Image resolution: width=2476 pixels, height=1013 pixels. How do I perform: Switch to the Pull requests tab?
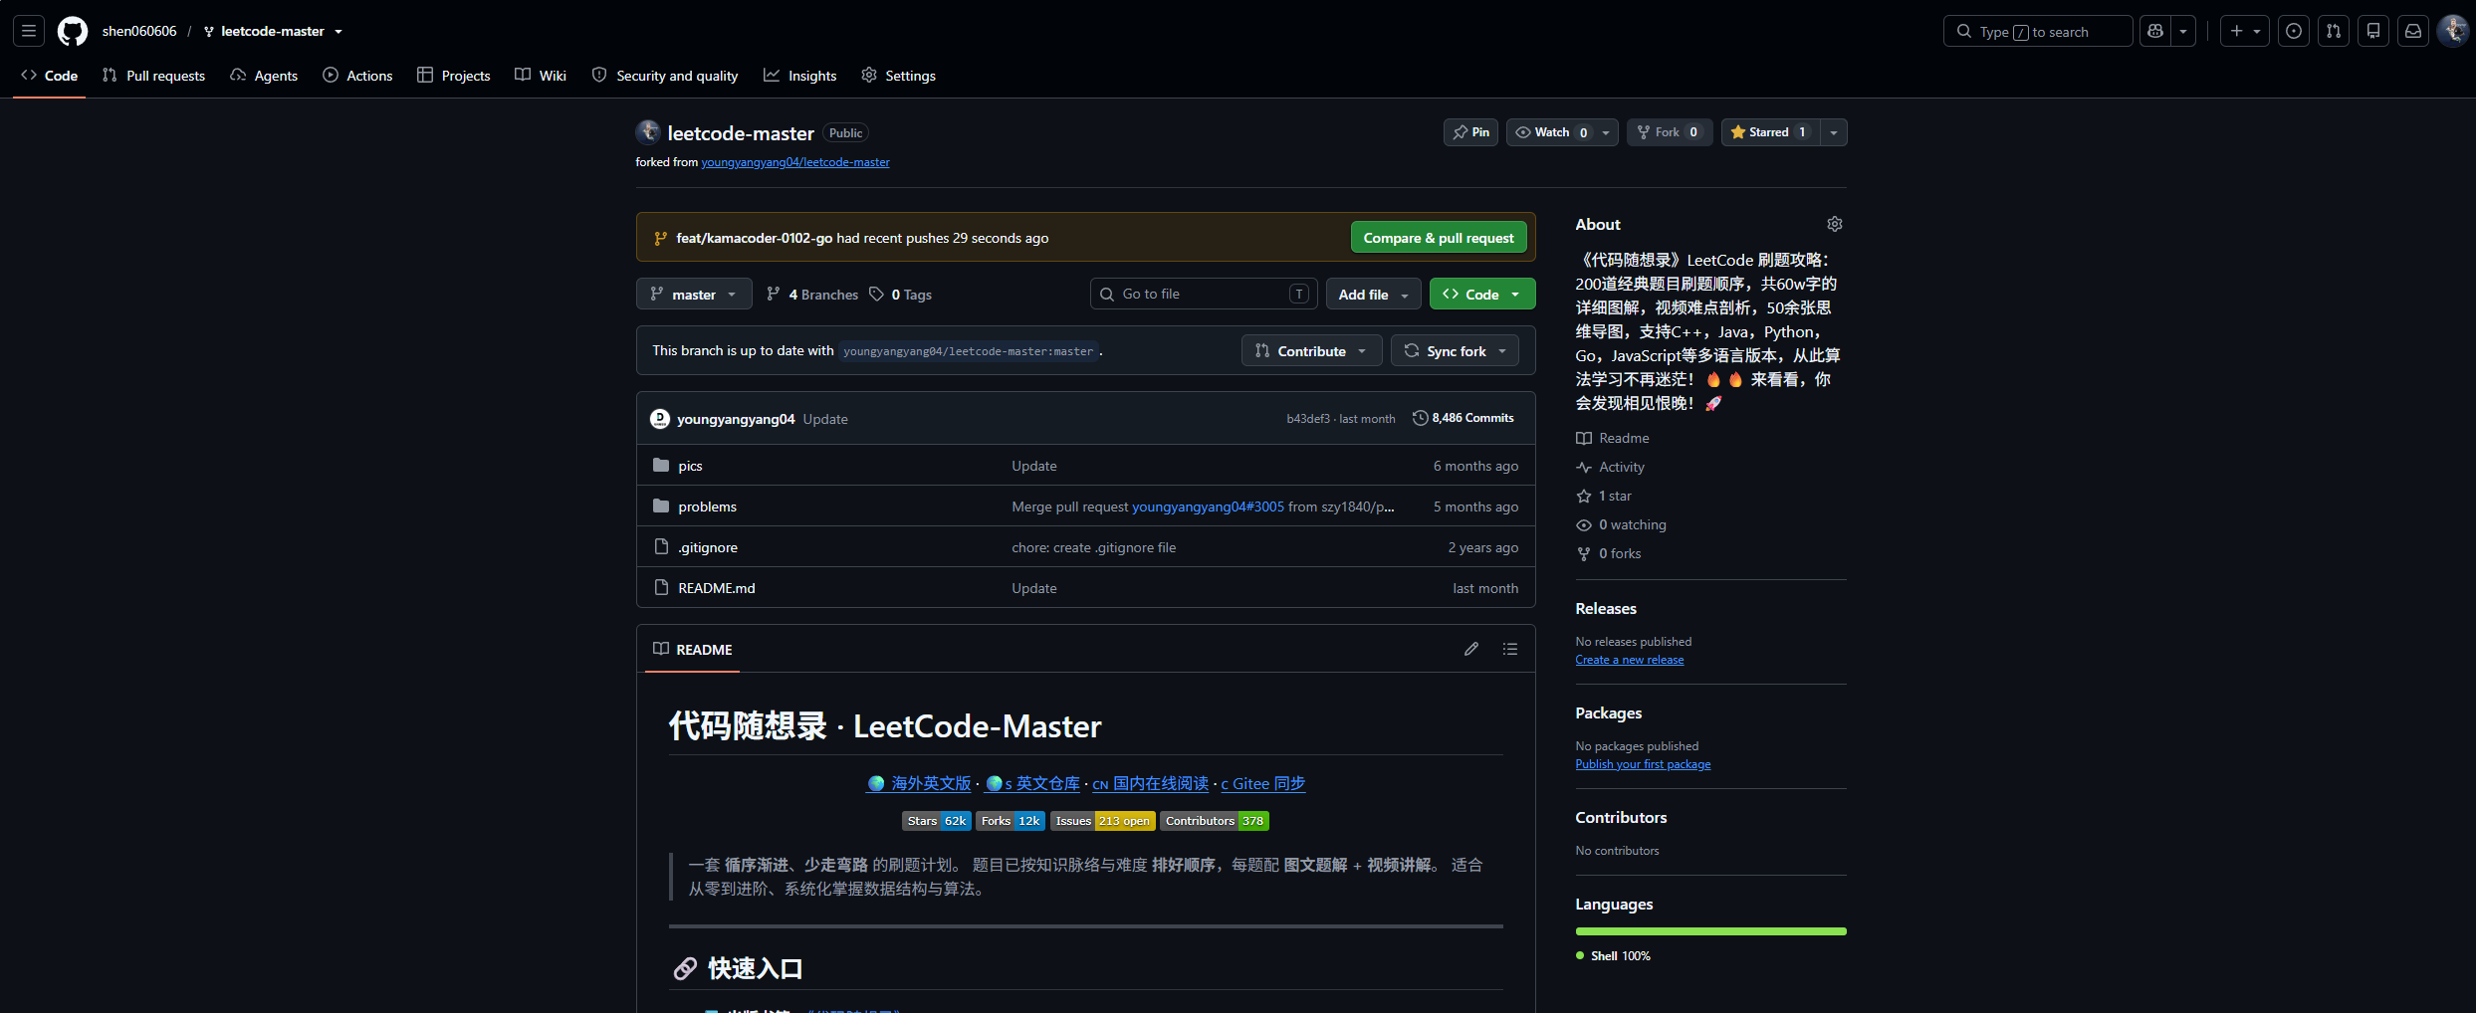point(153,76)
